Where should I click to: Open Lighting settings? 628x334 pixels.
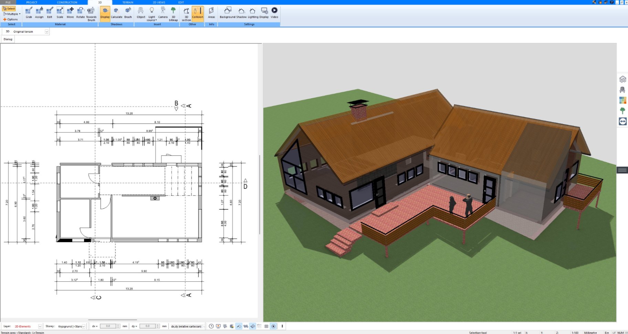pos(253,13)
